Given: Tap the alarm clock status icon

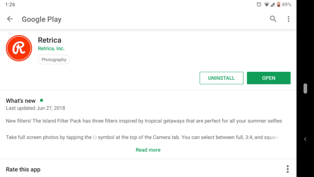Looking at the screenshot, I should coord(259,4).
